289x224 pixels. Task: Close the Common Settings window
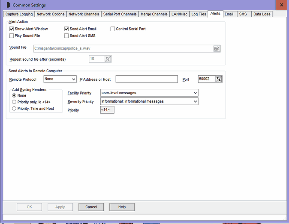pyautogui.click(x=280, y=5)
